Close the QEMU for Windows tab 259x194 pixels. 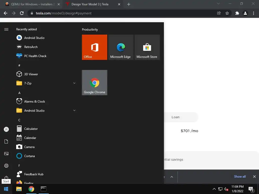tap(59, 4)
